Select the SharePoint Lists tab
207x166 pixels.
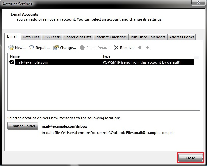tap(78, 37)
